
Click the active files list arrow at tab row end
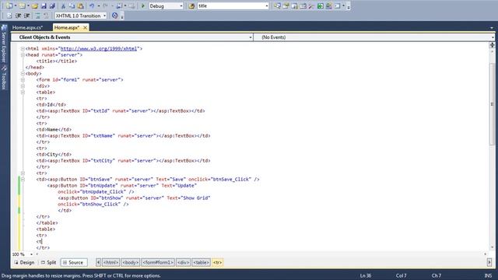[492, 28]
